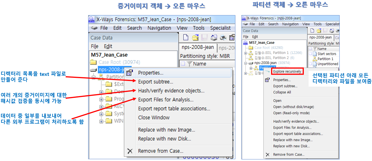The width and height of the screenshot is (372, 161).
Task: Click Name column filter funnel in right window
Action: [x=315, y=49]
